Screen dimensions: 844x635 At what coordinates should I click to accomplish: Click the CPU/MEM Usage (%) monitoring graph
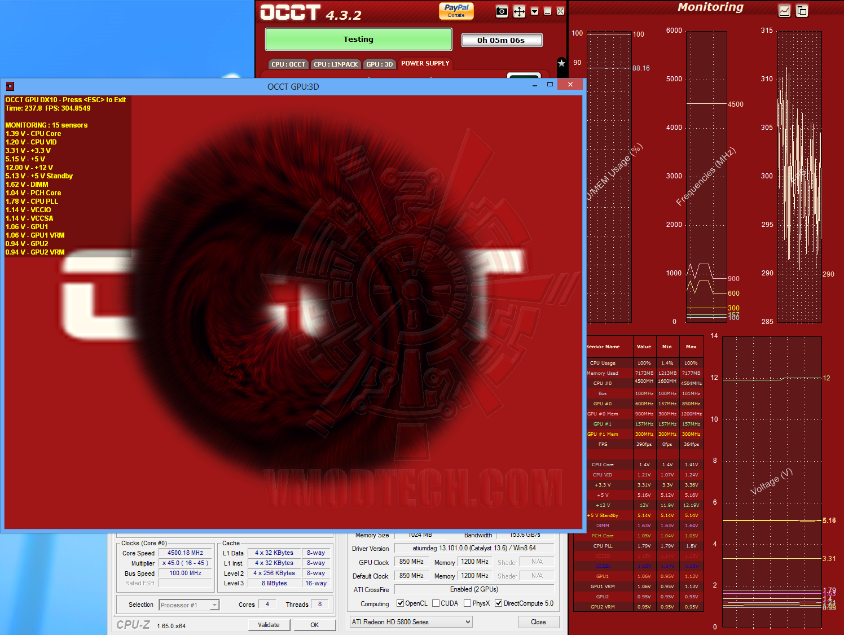[x=609, y=177]
